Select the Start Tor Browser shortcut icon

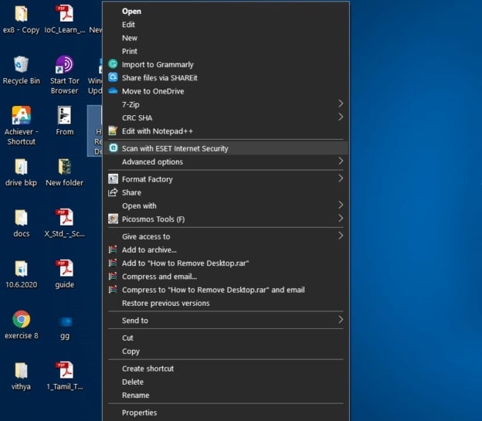64,65
